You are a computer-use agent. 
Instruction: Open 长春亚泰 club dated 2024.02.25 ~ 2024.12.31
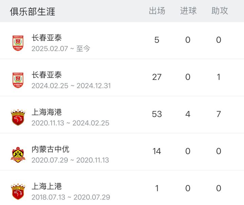[x=47, y=75]
